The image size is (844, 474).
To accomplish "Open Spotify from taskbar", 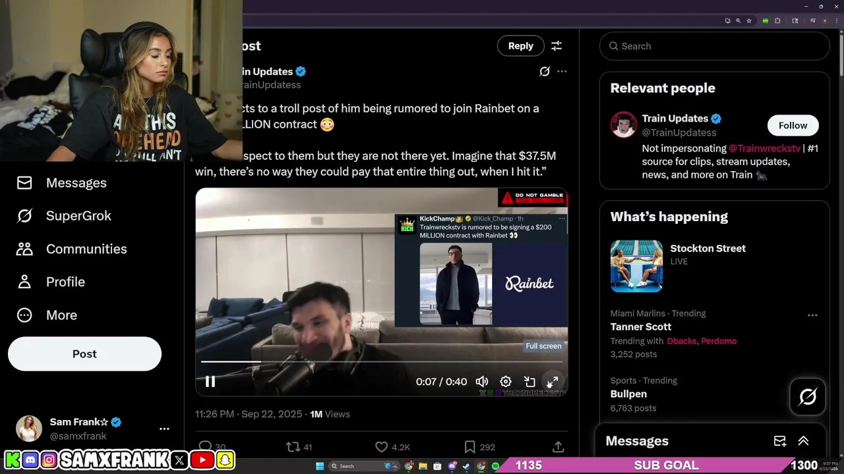I will point(495,466).
